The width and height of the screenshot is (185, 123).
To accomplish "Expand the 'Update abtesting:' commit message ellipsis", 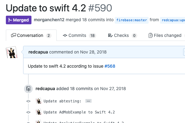I will 88,101.
